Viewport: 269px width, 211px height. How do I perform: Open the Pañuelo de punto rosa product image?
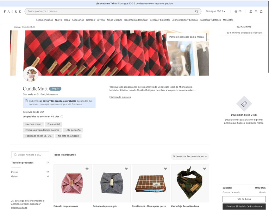[x=72, y=183]
